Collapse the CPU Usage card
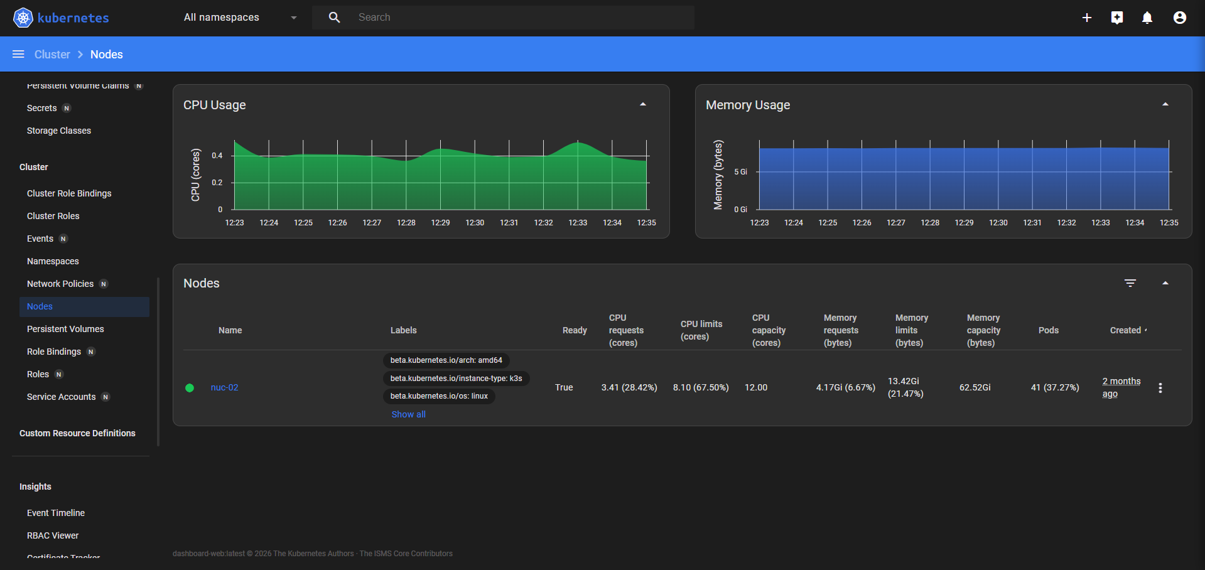This screenshot has height=570, width=1205. click(x=643, y=104)
